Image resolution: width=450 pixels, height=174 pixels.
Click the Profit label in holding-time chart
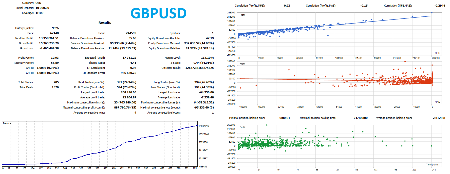click(242, 127)
